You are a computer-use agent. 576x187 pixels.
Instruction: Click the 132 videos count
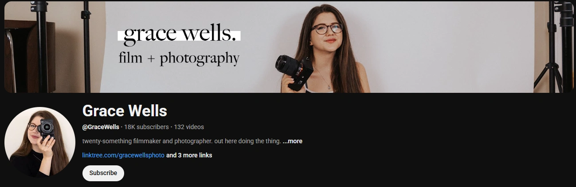(189, 127)
